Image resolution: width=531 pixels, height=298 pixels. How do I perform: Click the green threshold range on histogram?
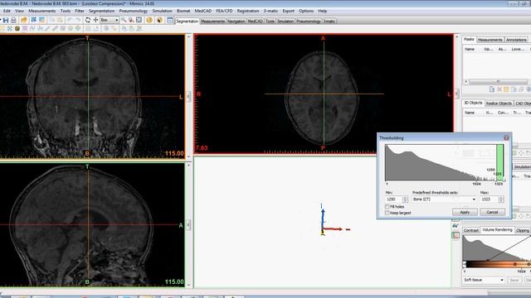click(x=499, y=162)
